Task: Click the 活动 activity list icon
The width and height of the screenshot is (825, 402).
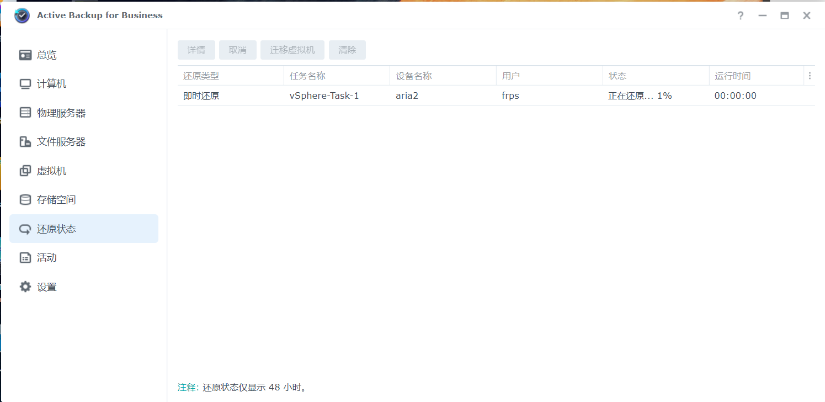Action: (25, 258)
